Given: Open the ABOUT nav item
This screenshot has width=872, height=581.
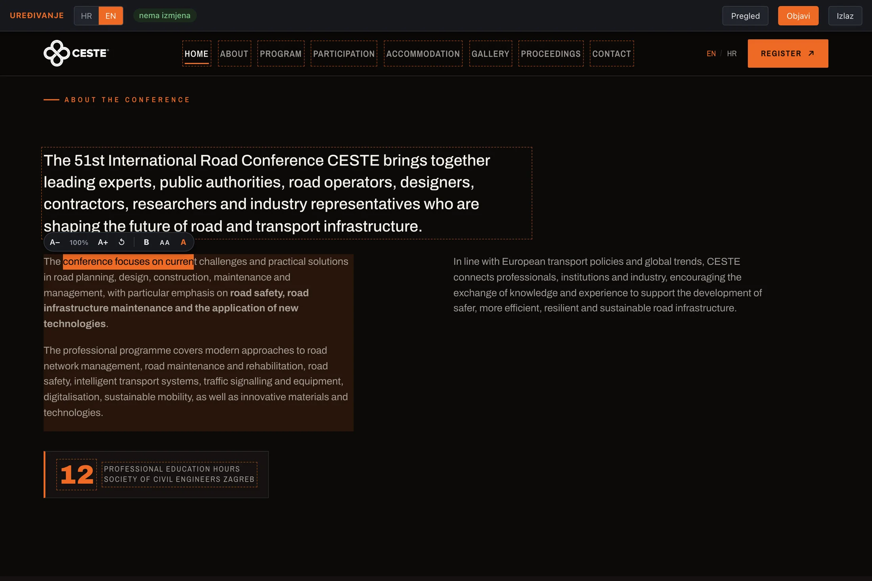Looking at the screenshot, I should point(234,53).
